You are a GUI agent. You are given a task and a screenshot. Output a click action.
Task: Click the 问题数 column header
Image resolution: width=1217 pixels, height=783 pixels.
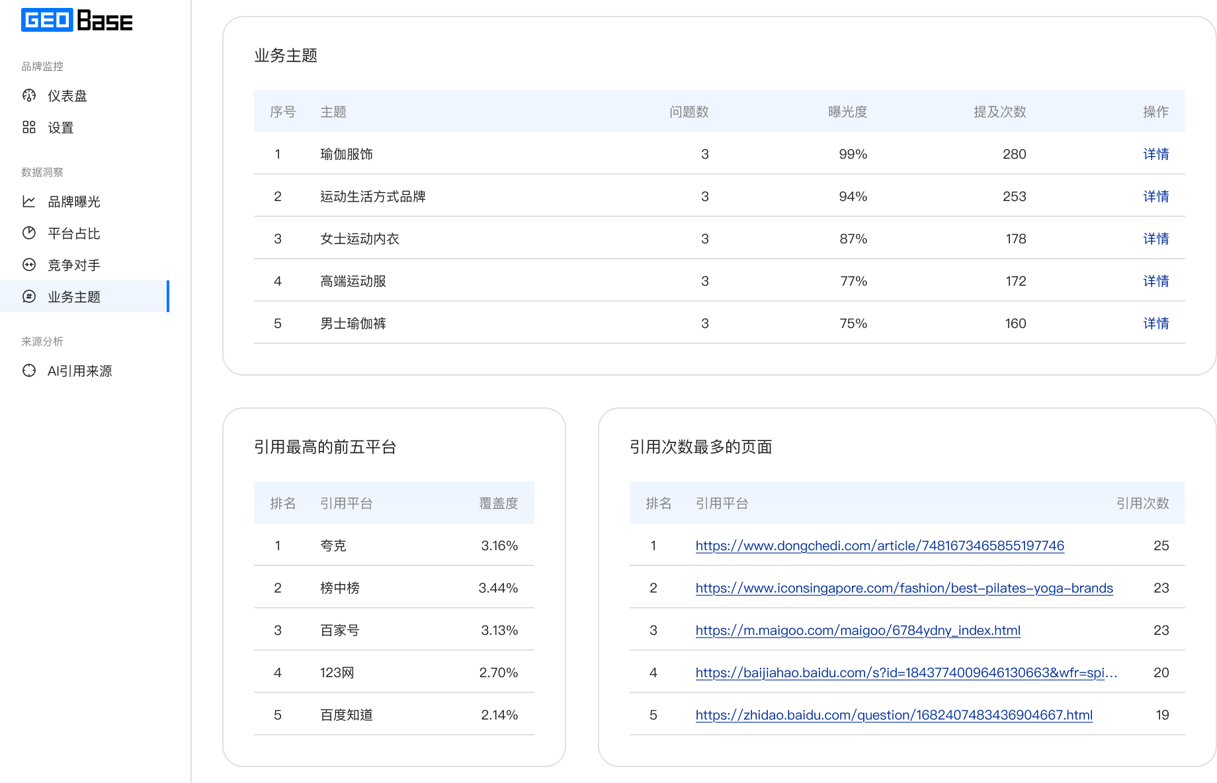(x=689, y=112)
